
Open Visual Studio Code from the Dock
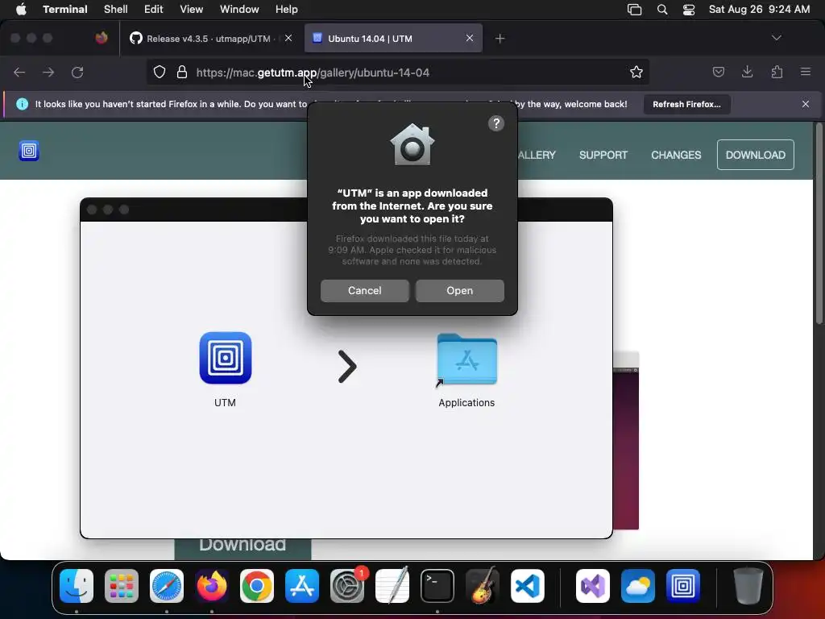527,586
